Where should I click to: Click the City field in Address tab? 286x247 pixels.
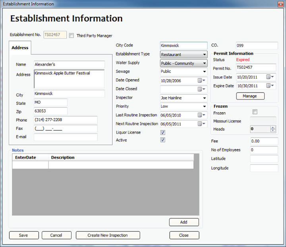[69, 93]
